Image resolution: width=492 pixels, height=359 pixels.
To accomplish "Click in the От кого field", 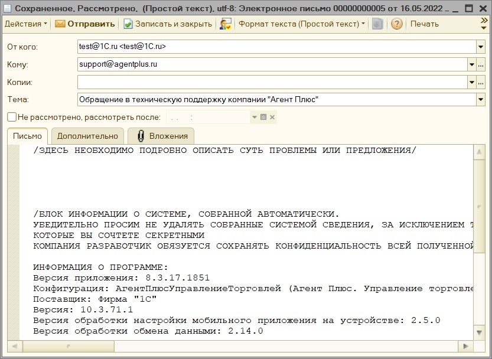I will (277, 47).
